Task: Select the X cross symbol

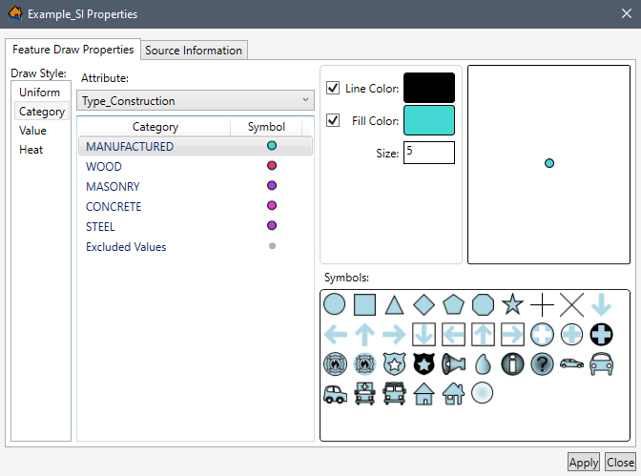Action: [571, 304]
